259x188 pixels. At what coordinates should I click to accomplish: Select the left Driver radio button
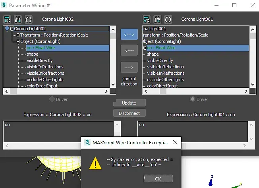click(52, 99)
